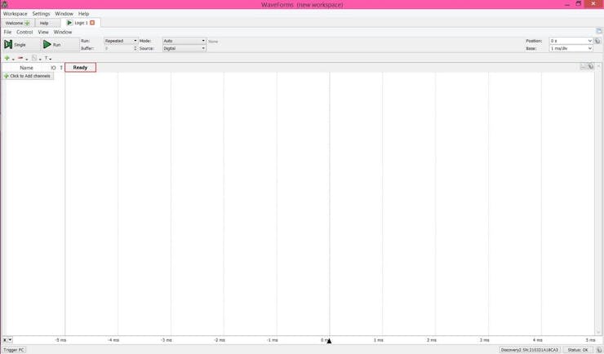This screenshot has height=354, width=604.
Task: Start a Single acquisition
Action: pyautogui.click(x=21, y=45)
